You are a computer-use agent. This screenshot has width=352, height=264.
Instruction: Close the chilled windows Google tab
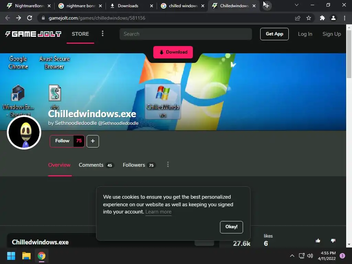coord(203,6)
